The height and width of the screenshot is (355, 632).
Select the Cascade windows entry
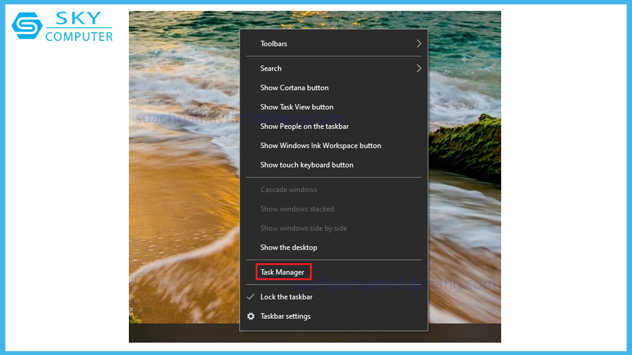tap(289, 189)
